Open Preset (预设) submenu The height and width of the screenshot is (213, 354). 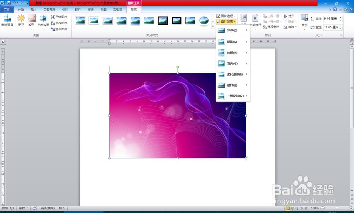tap(233, 30)
